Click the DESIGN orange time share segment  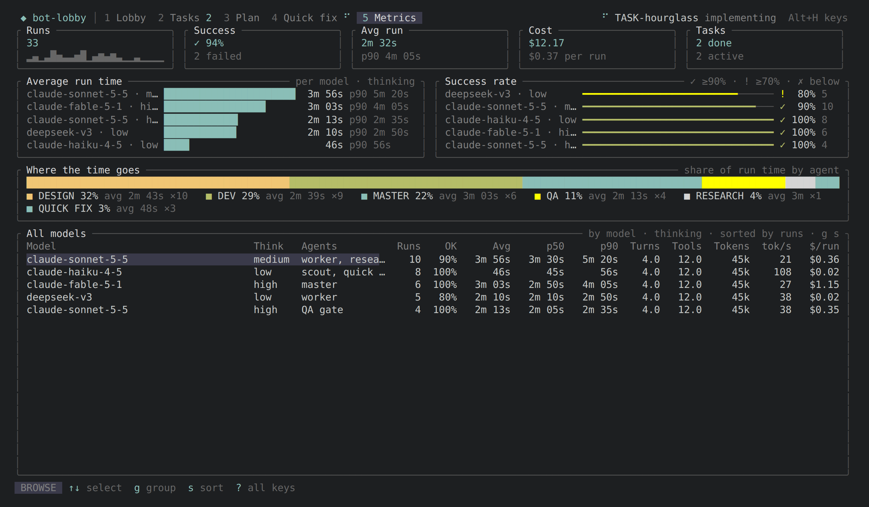[x=158, y=182]
